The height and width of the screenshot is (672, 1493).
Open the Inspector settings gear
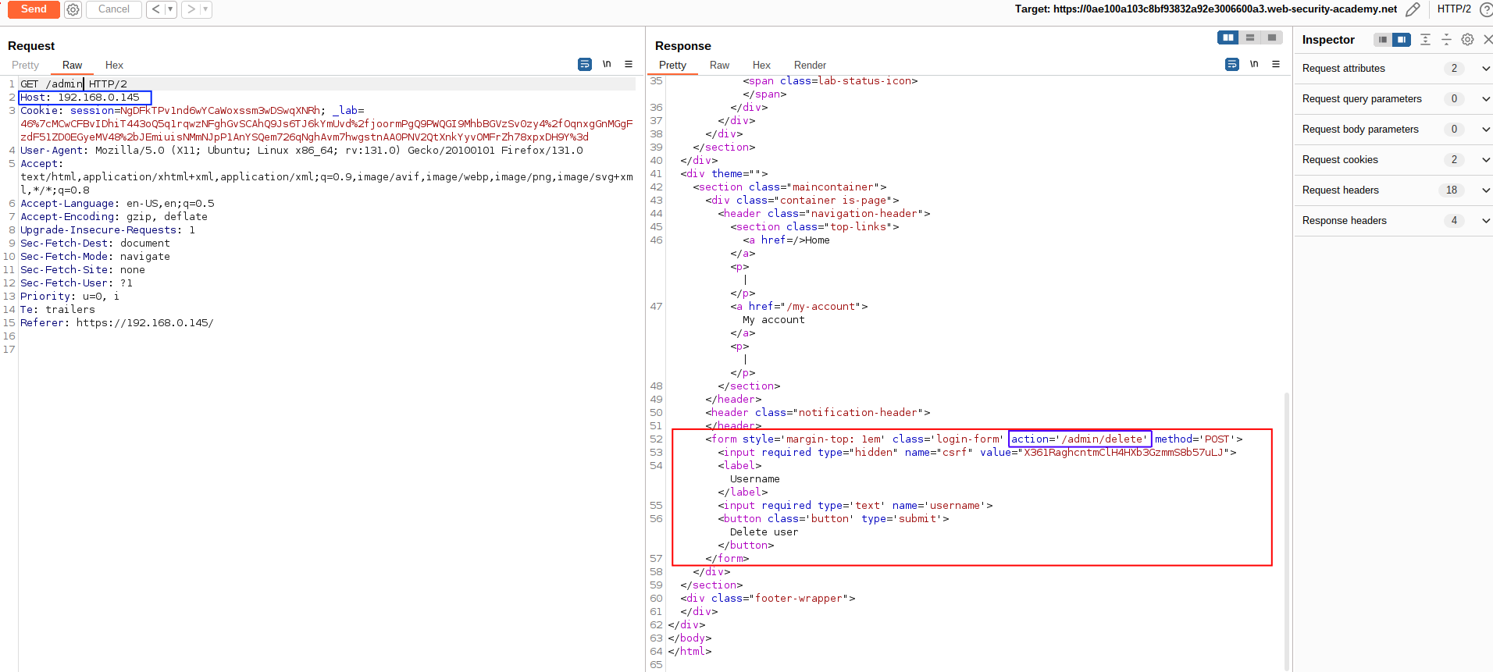coord(1467,40)
